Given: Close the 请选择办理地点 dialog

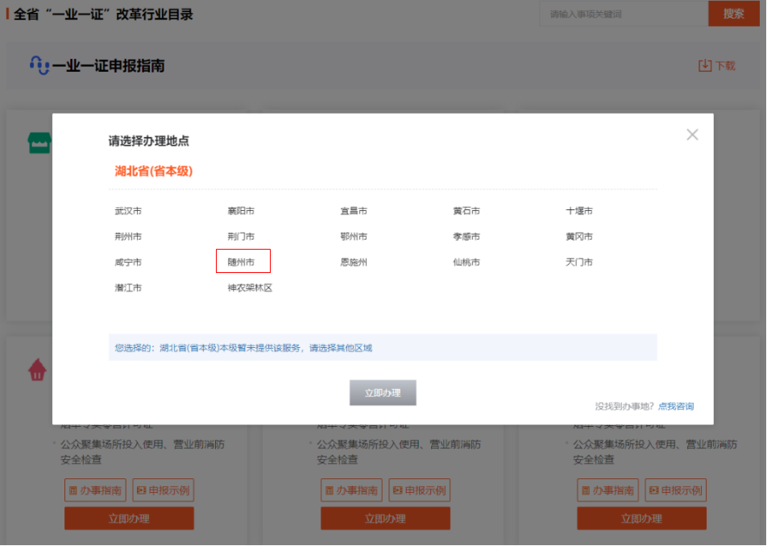Looking at the screenshot, I should click(692, 134).
